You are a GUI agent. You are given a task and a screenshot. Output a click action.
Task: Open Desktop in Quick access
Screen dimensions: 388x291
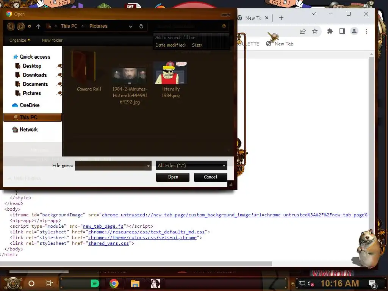pyautogui.click(x=28, y=66)
